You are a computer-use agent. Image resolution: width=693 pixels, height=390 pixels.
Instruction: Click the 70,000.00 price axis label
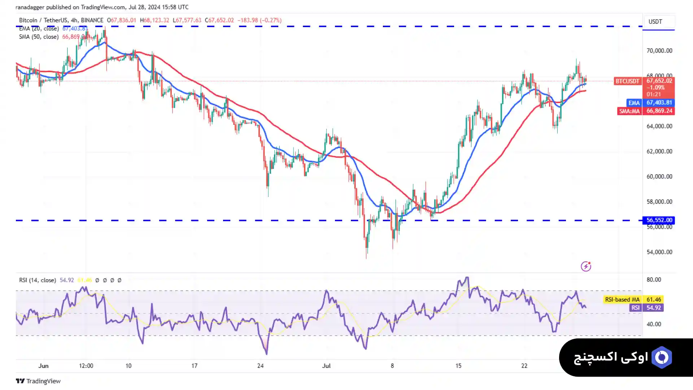click(659, 51)
